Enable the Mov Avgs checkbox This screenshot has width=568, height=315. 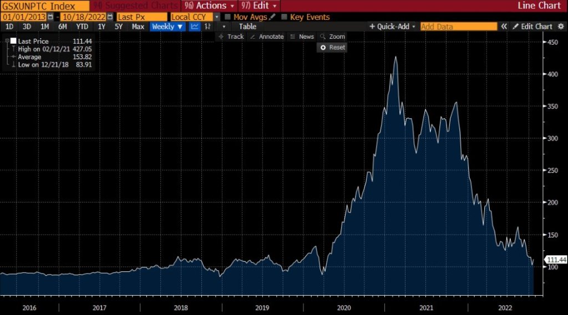click(x=227, y=17)
